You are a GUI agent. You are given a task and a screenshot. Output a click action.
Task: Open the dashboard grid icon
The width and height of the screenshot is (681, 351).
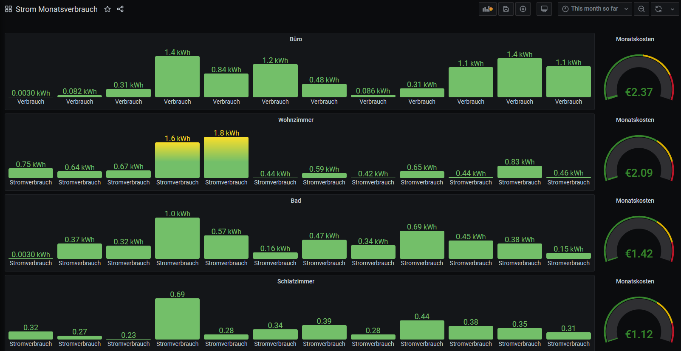[x=8, y=9]
